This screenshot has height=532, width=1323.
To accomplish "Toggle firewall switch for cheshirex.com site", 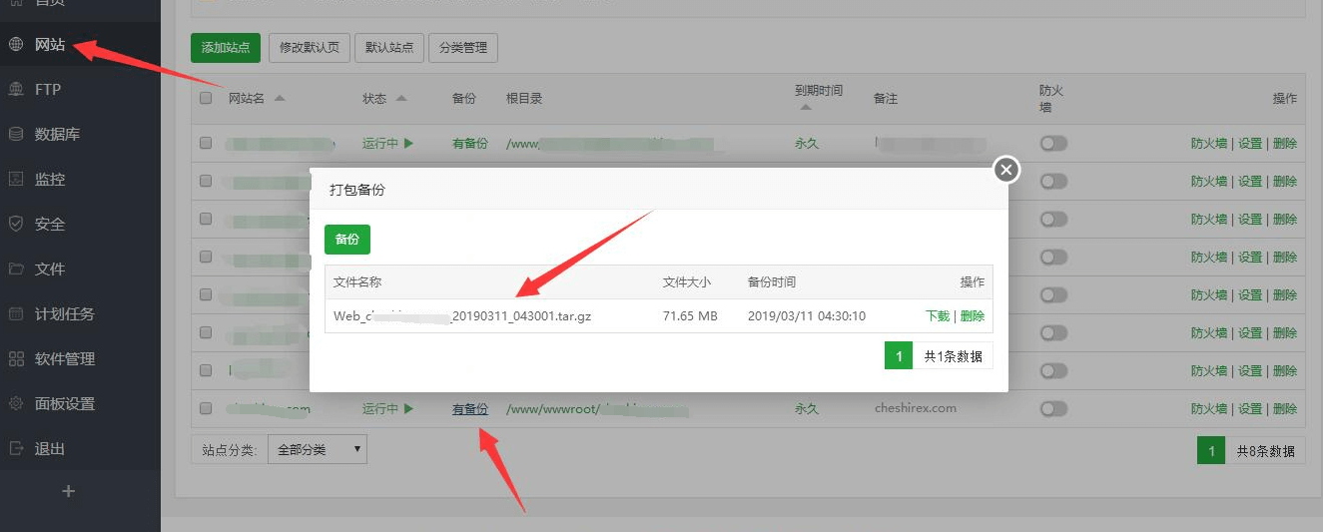I will 1053,409.
